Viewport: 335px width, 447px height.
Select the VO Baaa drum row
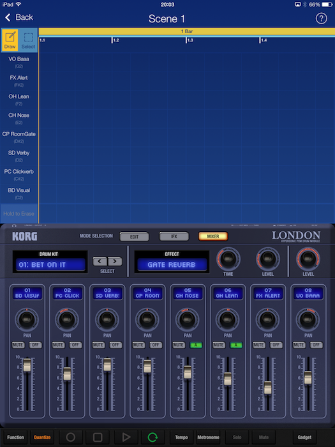19,62
